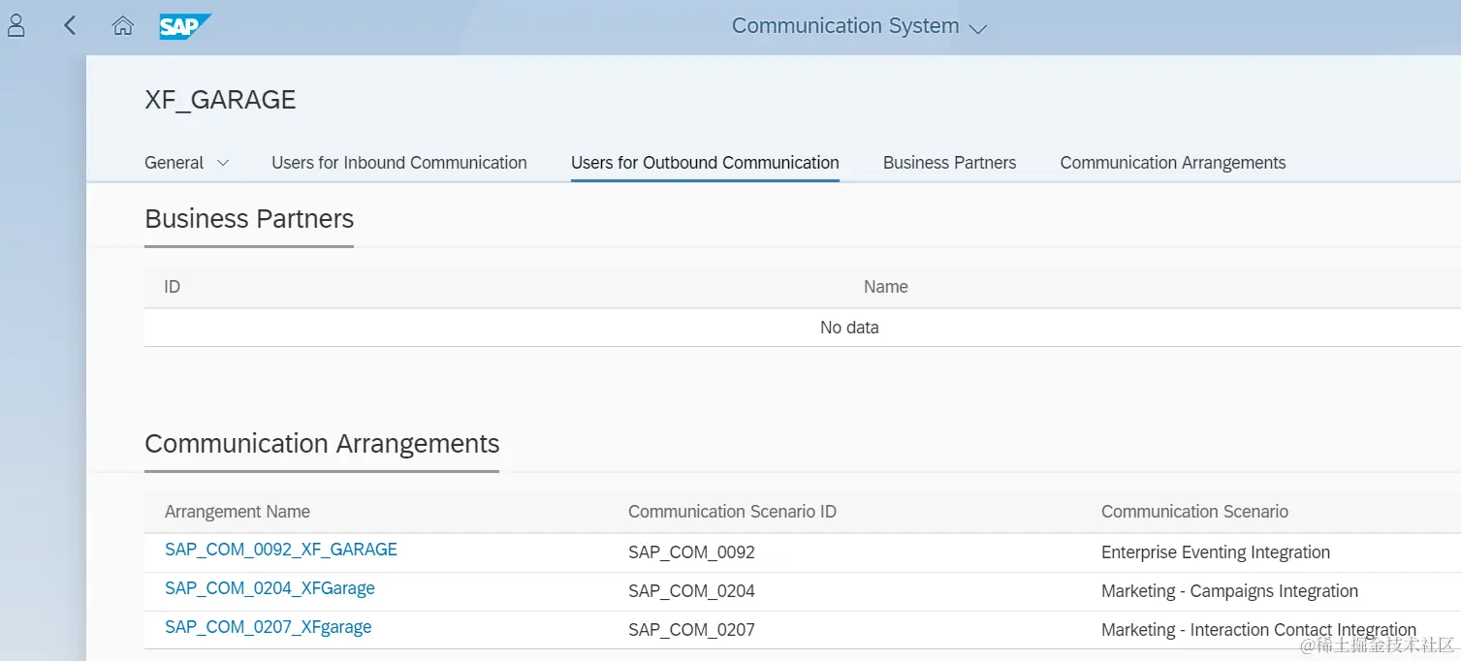The width and height of the screenshot is (1461, 661).
Task: Select the Marketing - Campaigns Integration cell
Action: (1229, 591)
